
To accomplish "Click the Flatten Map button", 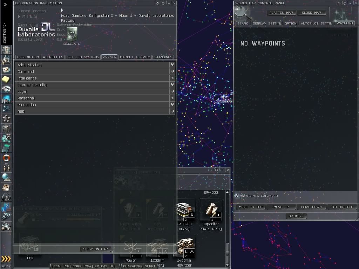I will 281,13.
